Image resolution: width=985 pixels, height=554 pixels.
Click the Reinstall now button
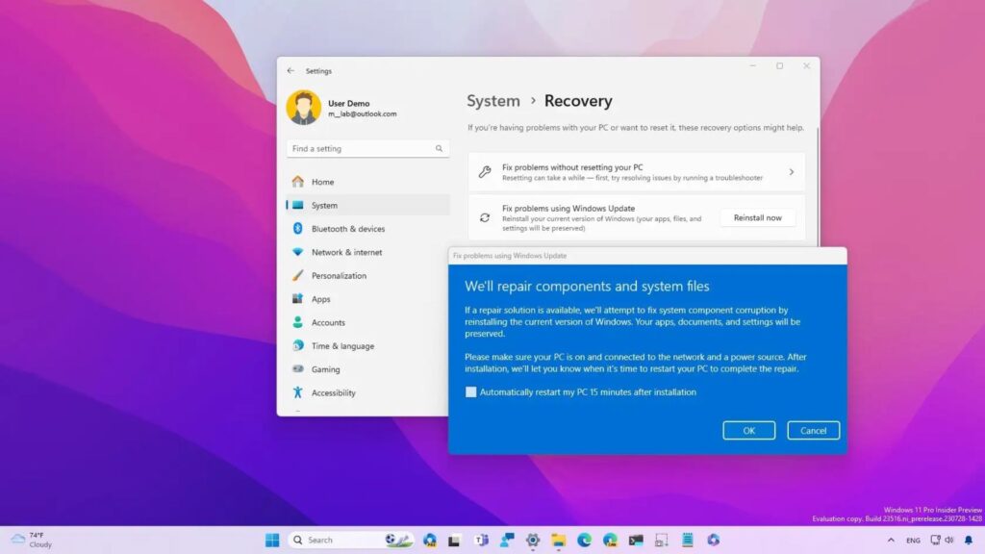pos(757,218)
